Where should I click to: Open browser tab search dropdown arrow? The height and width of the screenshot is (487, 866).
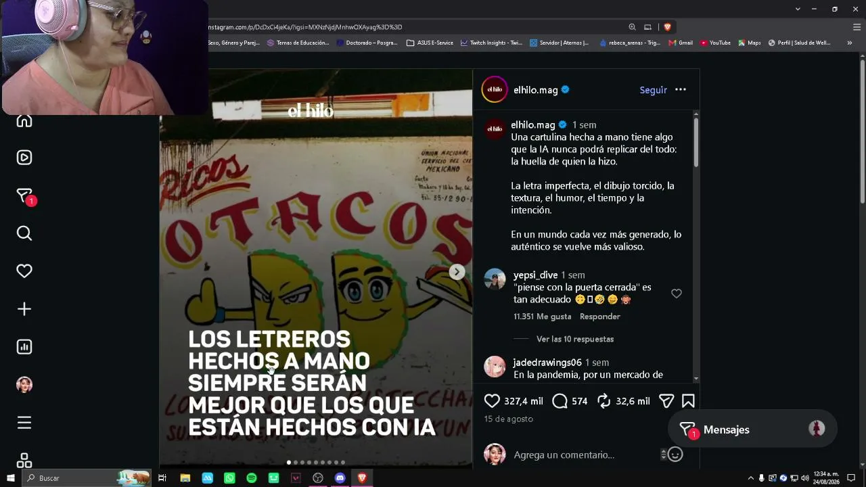point(798,9)
